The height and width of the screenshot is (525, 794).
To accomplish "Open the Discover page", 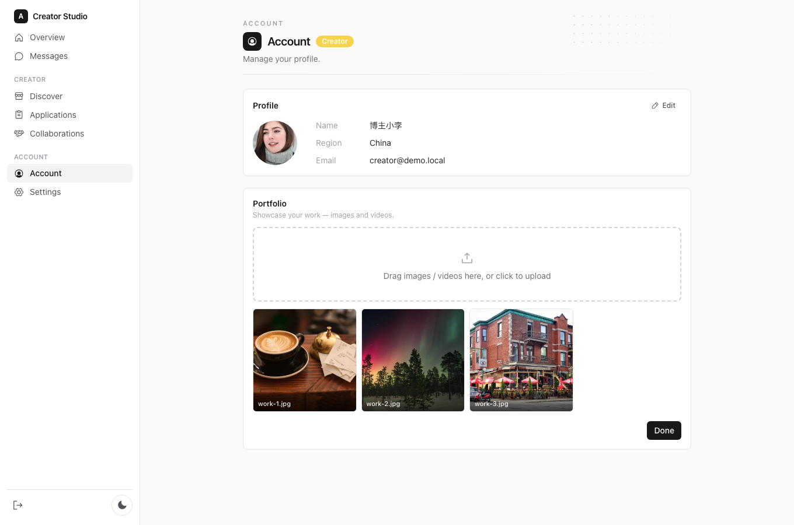I will tap(69, 96).
